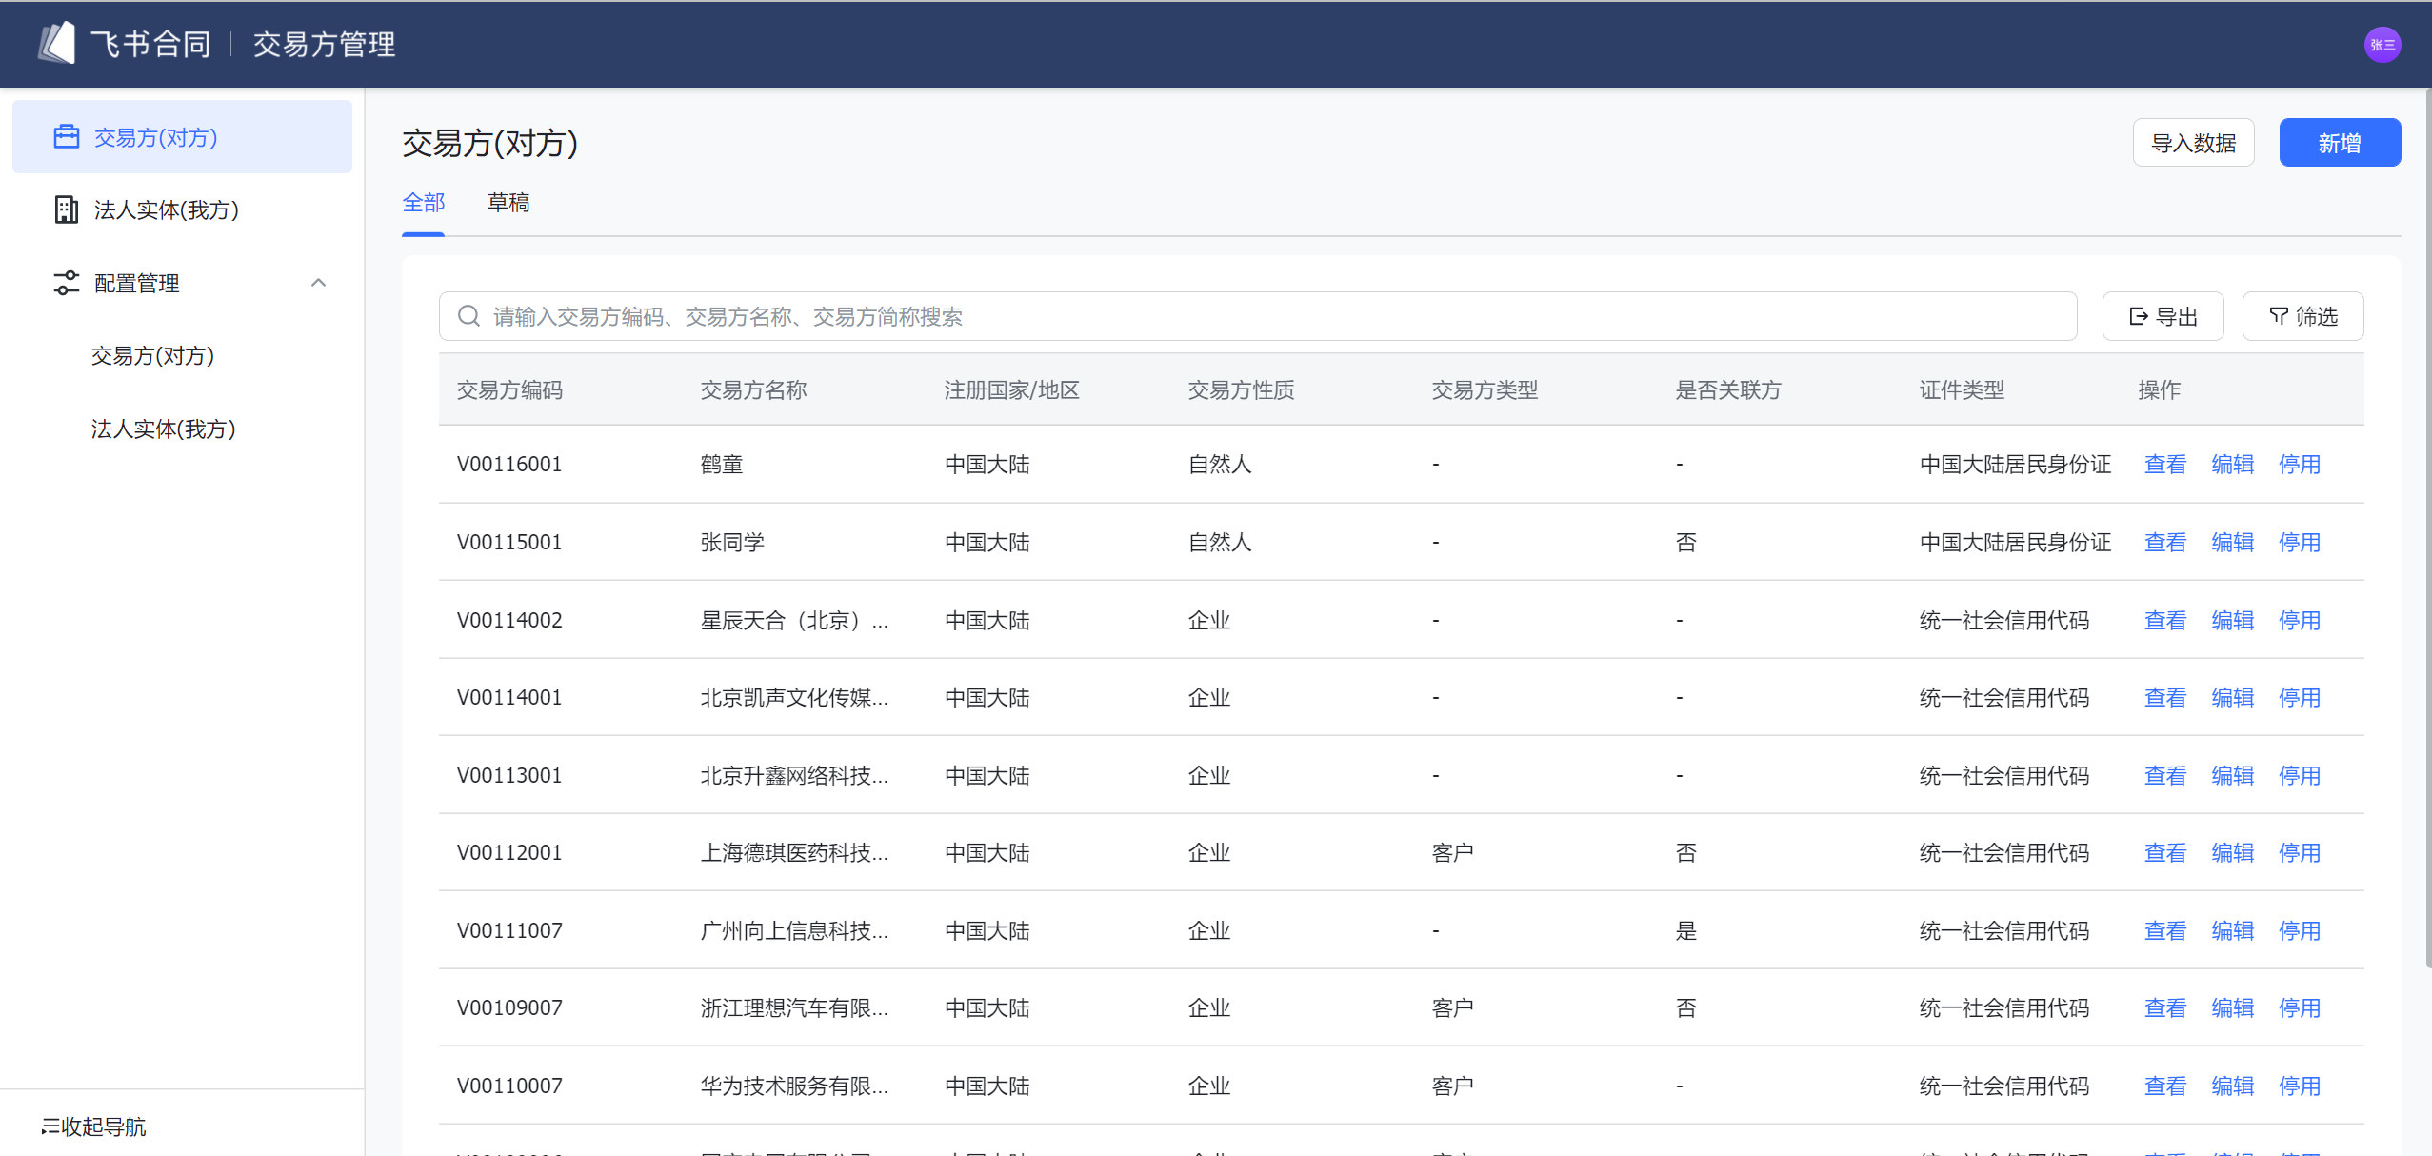The width and height of the screenshot is (2432, 1156).
Task: Open the 筛选 filter button
Action: tap(2302, 316)
